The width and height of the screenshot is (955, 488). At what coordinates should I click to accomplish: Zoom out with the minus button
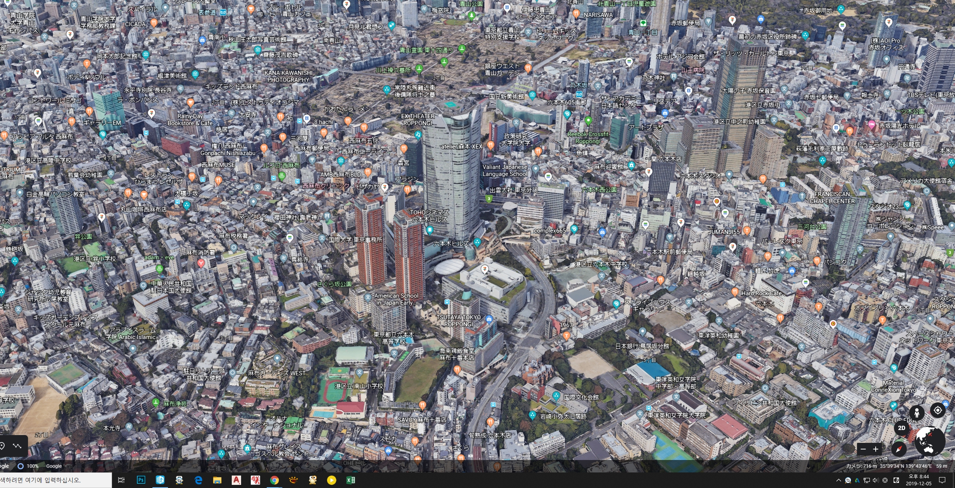coord(863,449)
